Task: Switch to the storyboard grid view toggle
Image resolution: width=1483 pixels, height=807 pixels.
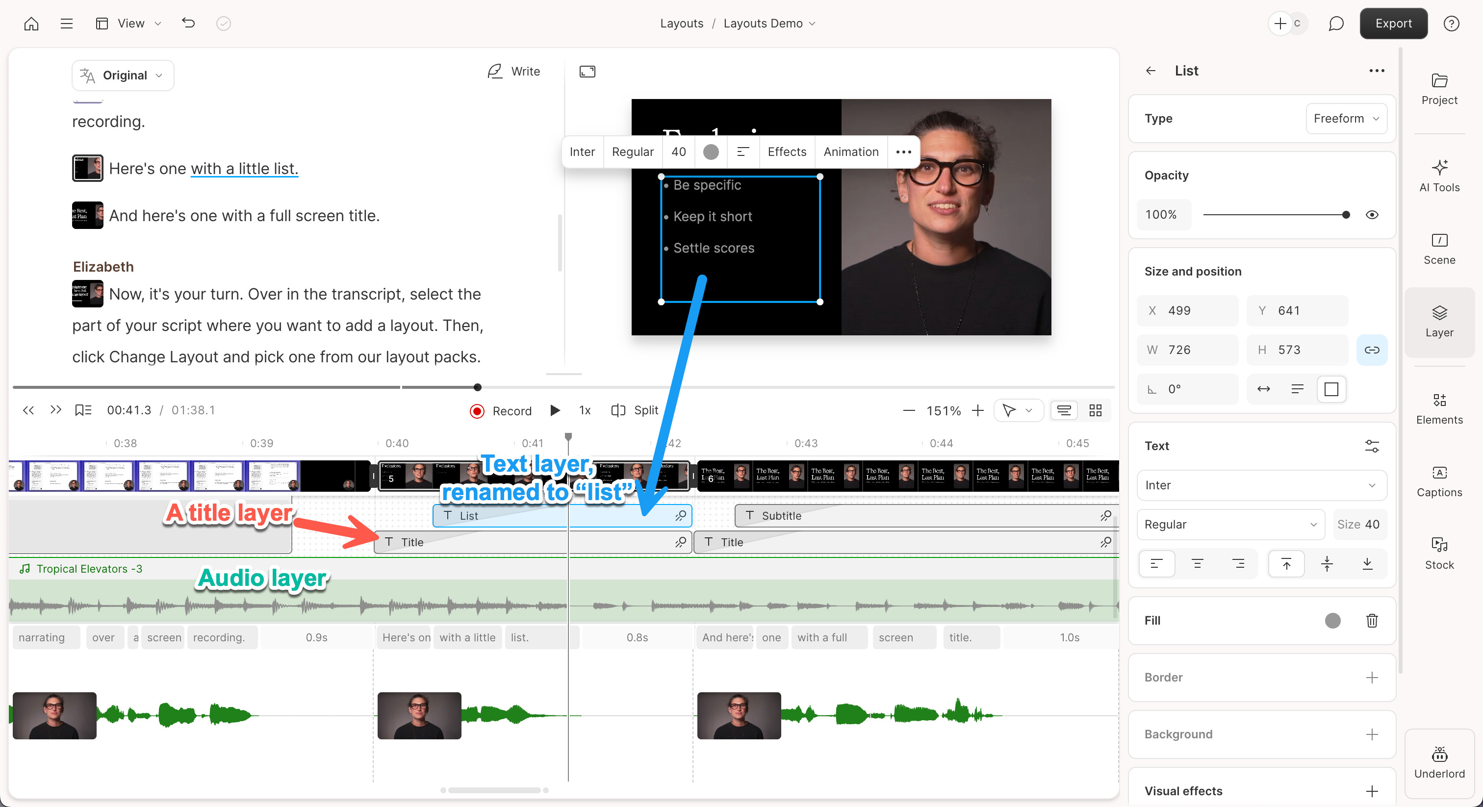Action: coord(1095,410)
